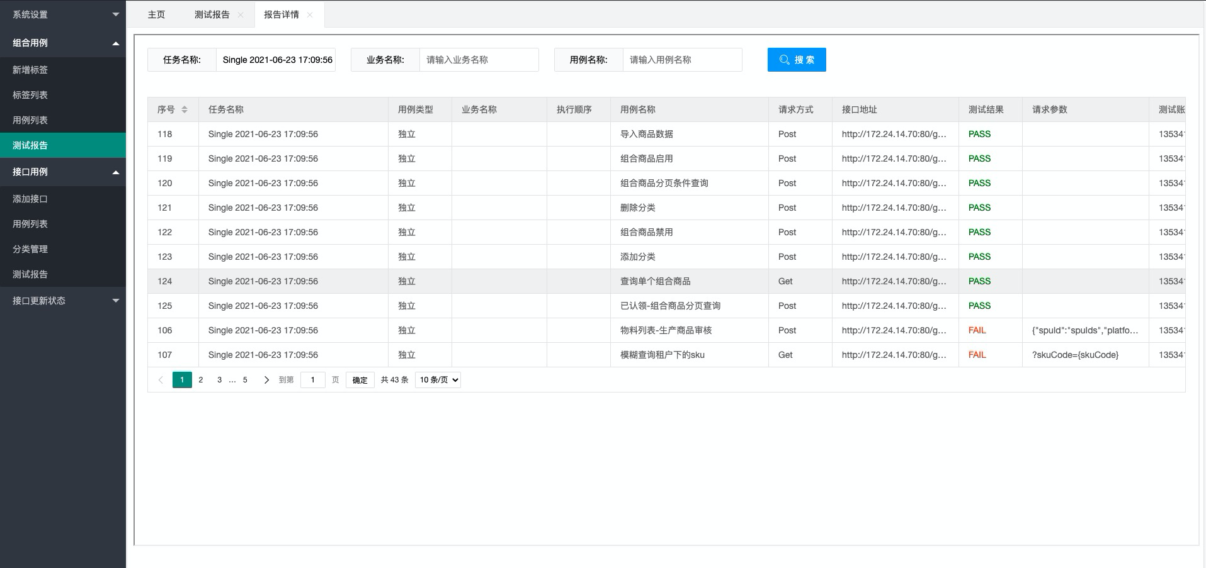
Task: Collapse 组合用例 sidebar group
Action: 63,43
